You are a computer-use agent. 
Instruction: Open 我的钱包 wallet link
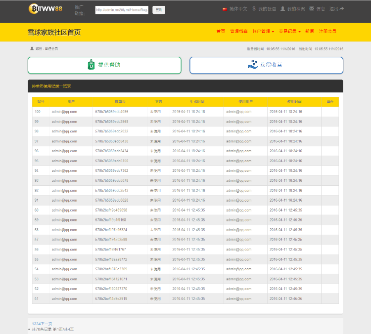click(267, 9)
